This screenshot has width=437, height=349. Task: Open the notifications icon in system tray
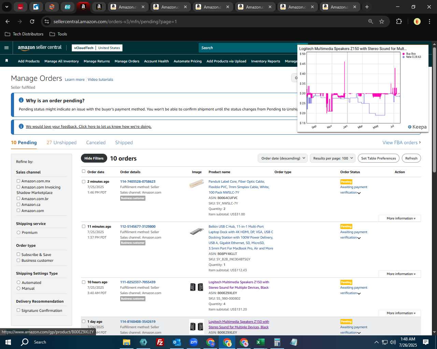426,342
